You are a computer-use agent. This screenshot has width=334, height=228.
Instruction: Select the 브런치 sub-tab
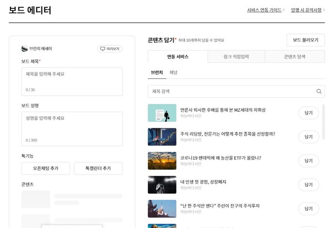coord(156,73)
